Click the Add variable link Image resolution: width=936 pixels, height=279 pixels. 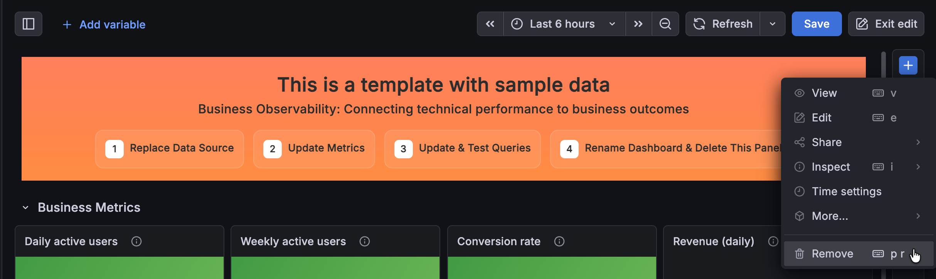pos(104,25)
